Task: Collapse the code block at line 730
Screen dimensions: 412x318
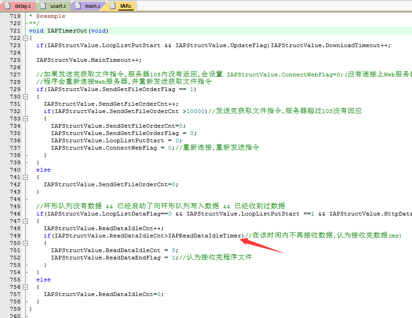Action: 26,97
